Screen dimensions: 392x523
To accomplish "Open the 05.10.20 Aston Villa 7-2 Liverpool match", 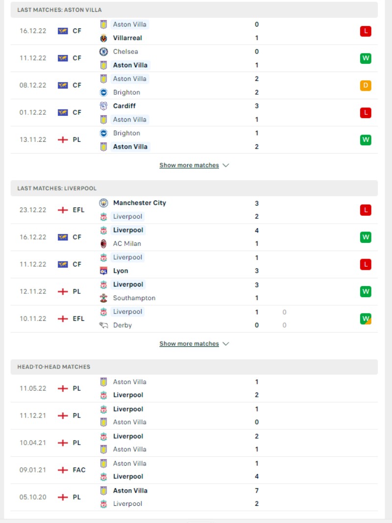I will tap(194, 497).
